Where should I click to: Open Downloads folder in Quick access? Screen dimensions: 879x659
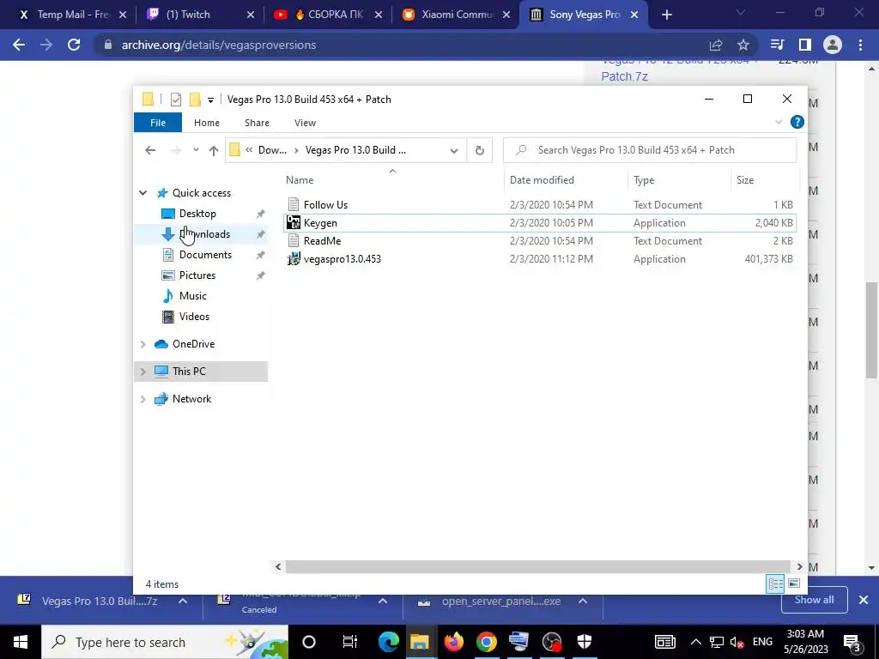pyautogui.click(x=204, y=234)
